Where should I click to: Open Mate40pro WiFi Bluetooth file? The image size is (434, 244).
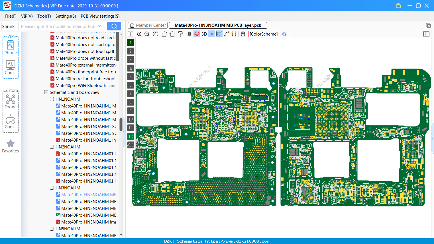pyautogui.click(x=83, y=86)
